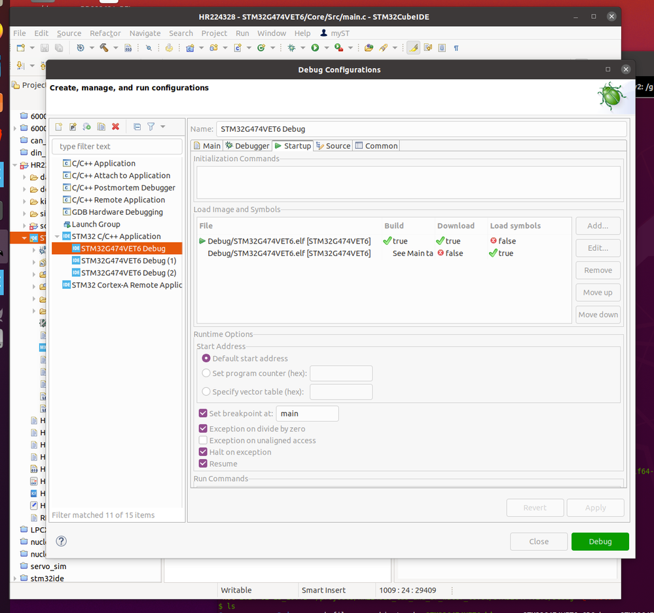654x613 pixels.
Task: Click the open folder icon in the main toolbar
Action: 369,48
